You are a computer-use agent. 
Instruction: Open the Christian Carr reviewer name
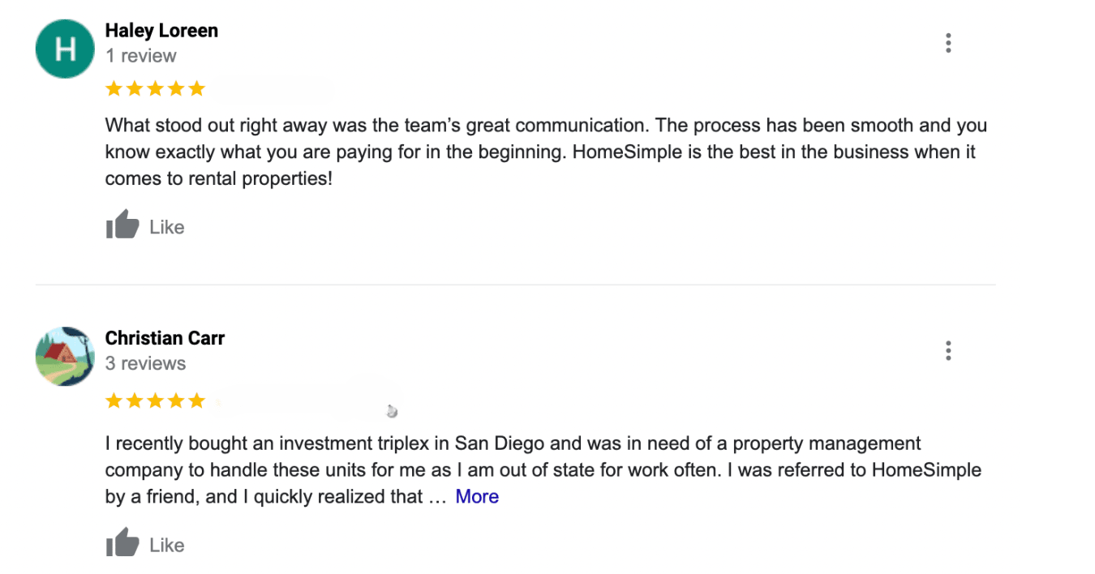[x=165, y=338]
